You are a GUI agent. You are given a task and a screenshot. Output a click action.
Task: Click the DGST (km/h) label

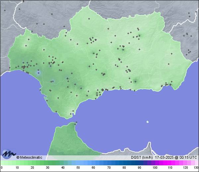(142, 157)
